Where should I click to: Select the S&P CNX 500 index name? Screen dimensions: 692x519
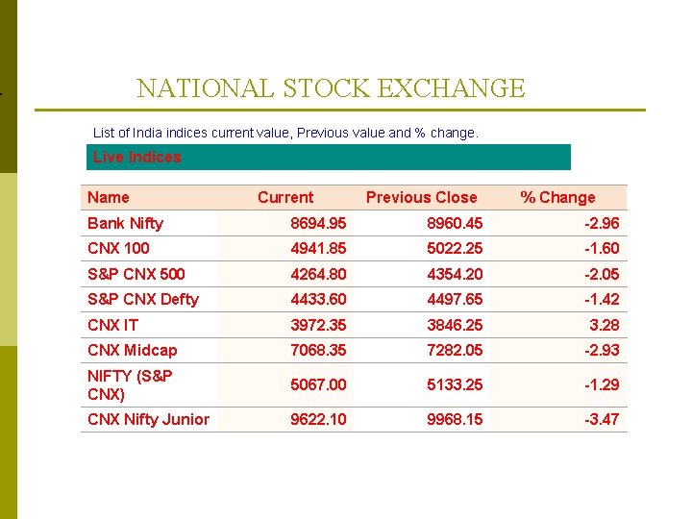coord(136,274)
